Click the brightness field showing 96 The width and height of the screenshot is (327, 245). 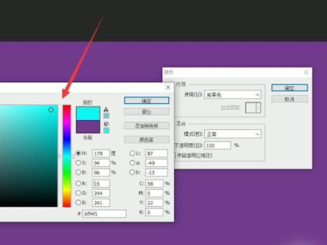click(101, 173)
